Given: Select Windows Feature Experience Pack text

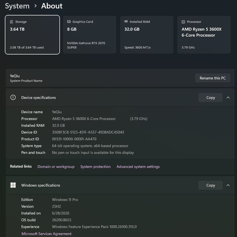Looking at the screenshot, I should click(x=94, y=227).
